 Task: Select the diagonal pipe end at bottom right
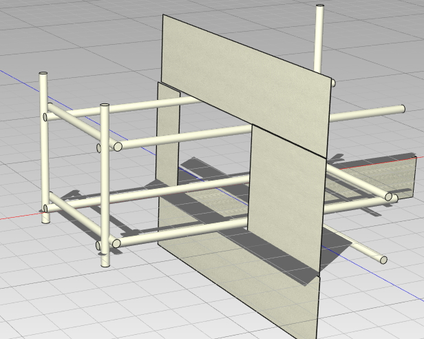pyautogui.click(x=383, y=260)
